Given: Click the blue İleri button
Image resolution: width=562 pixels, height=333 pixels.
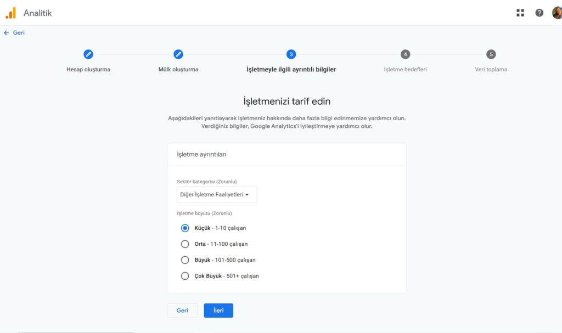Looking at the screenshot, I should pyautogui.click(x=218, y=311).
